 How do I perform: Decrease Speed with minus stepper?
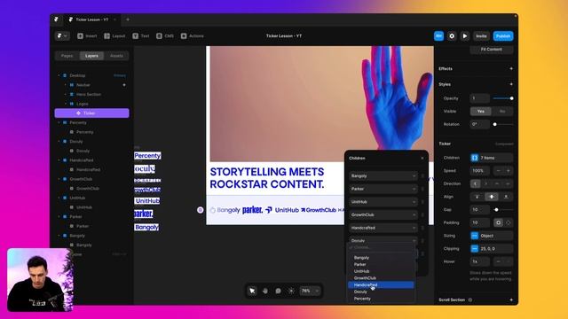[498, 170]
